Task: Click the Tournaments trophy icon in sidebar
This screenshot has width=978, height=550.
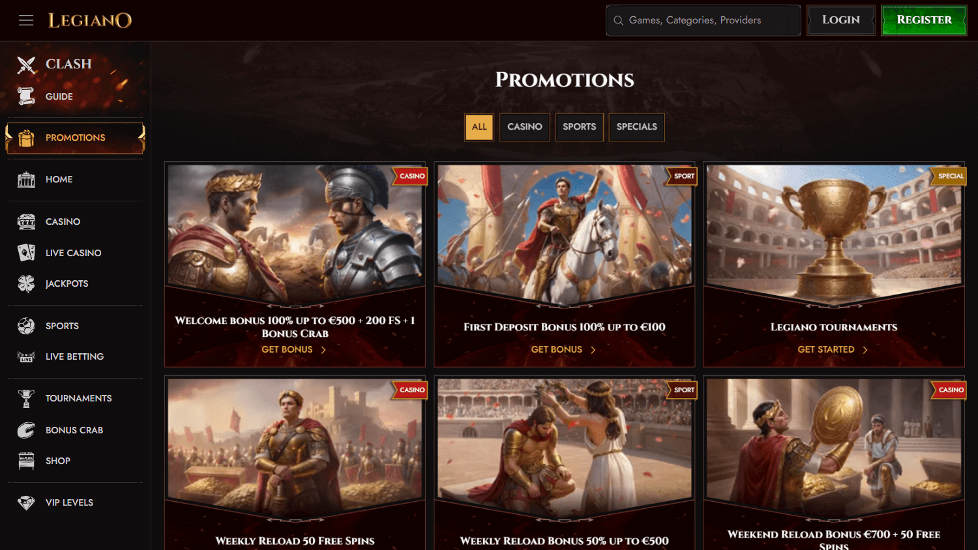Action: (26, 398)
